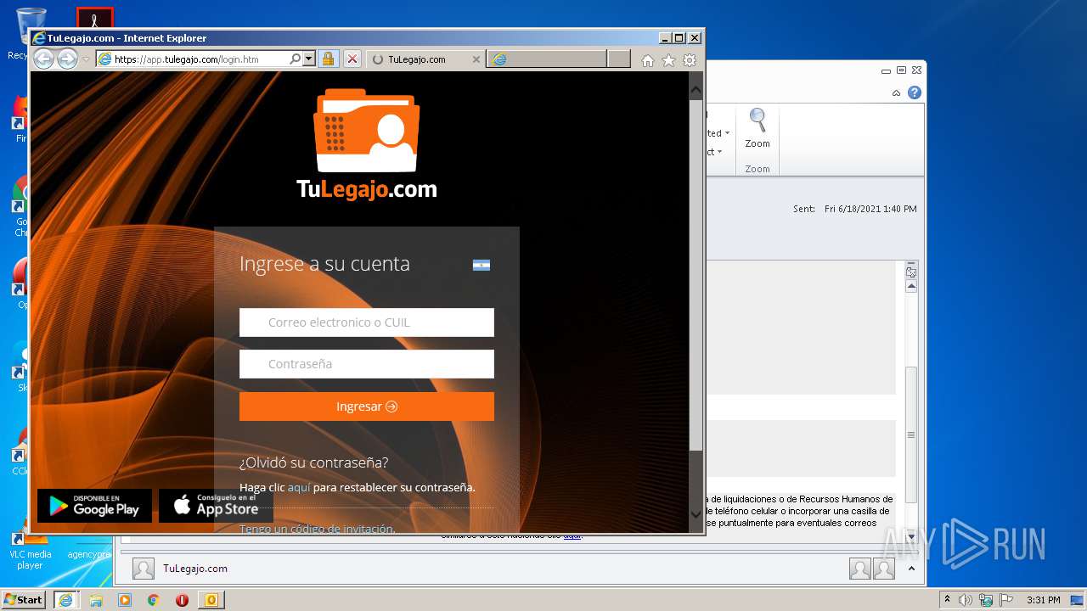Image resolution: width=1087 pixels, height=611 pixels.
Task: Click the Internet Explorer back arrow
Action: coord(43,59)
